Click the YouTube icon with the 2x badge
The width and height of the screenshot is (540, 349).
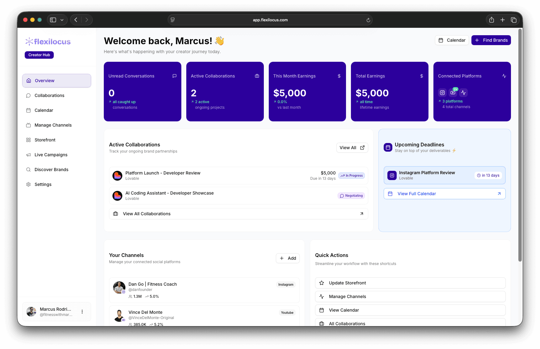[453, 92]
